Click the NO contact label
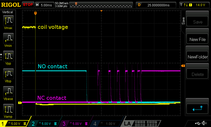 point(52,66)
